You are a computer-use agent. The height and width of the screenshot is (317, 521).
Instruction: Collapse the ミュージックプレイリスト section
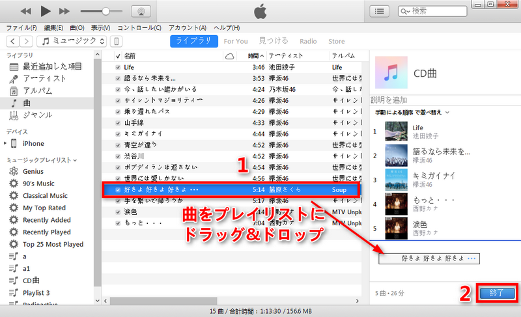75,160
